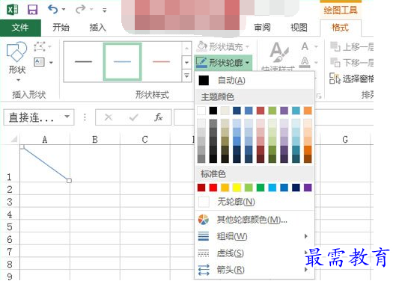The width and height of the screenshot is (396, 281).
Task: Expand the text box dropdown arrow
Action: (51, 62)
